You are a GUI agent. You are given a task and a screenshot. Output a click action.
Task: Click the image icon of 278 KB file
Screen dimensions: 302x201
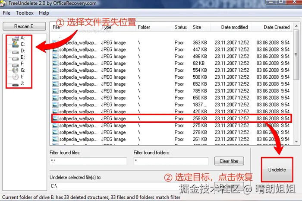55,133
